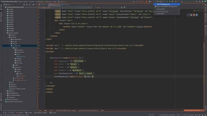This screenshot has height=116, width=207.
Task: Select Save 'index.html' Configuration entry
Action: (x=167, y=6)
